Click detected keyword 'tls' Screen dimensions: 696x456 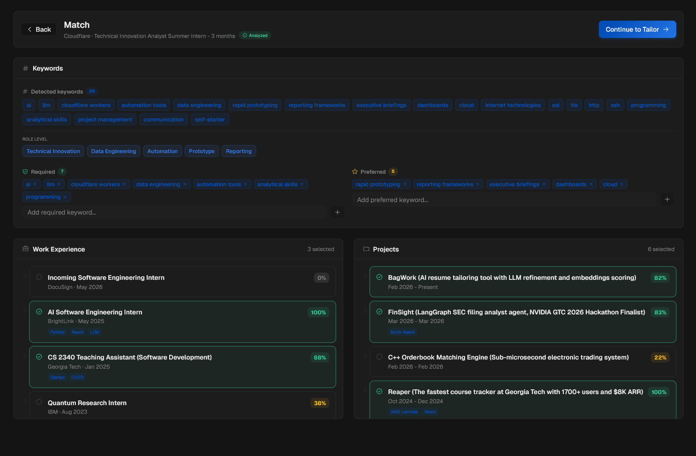tap(574, 105)
